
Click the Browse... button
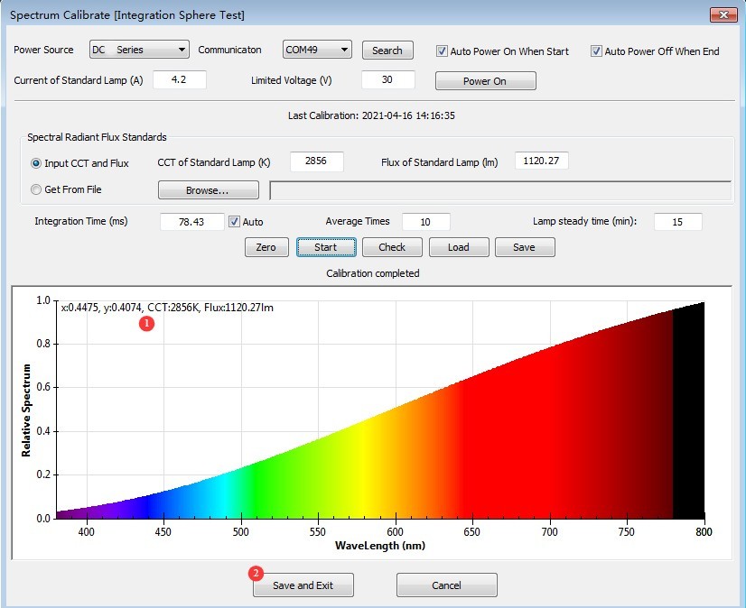click(208, 190)
